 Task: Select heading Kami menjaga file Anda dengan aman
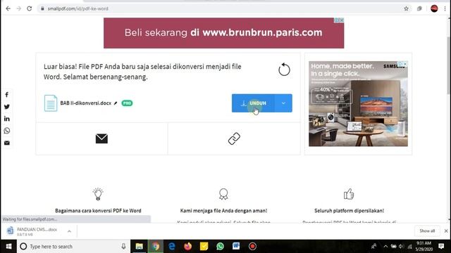223,211
